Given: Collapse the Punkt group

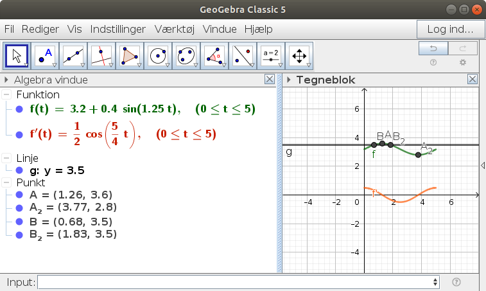Looking at the screenshot, I should click(x=6, y=182).
